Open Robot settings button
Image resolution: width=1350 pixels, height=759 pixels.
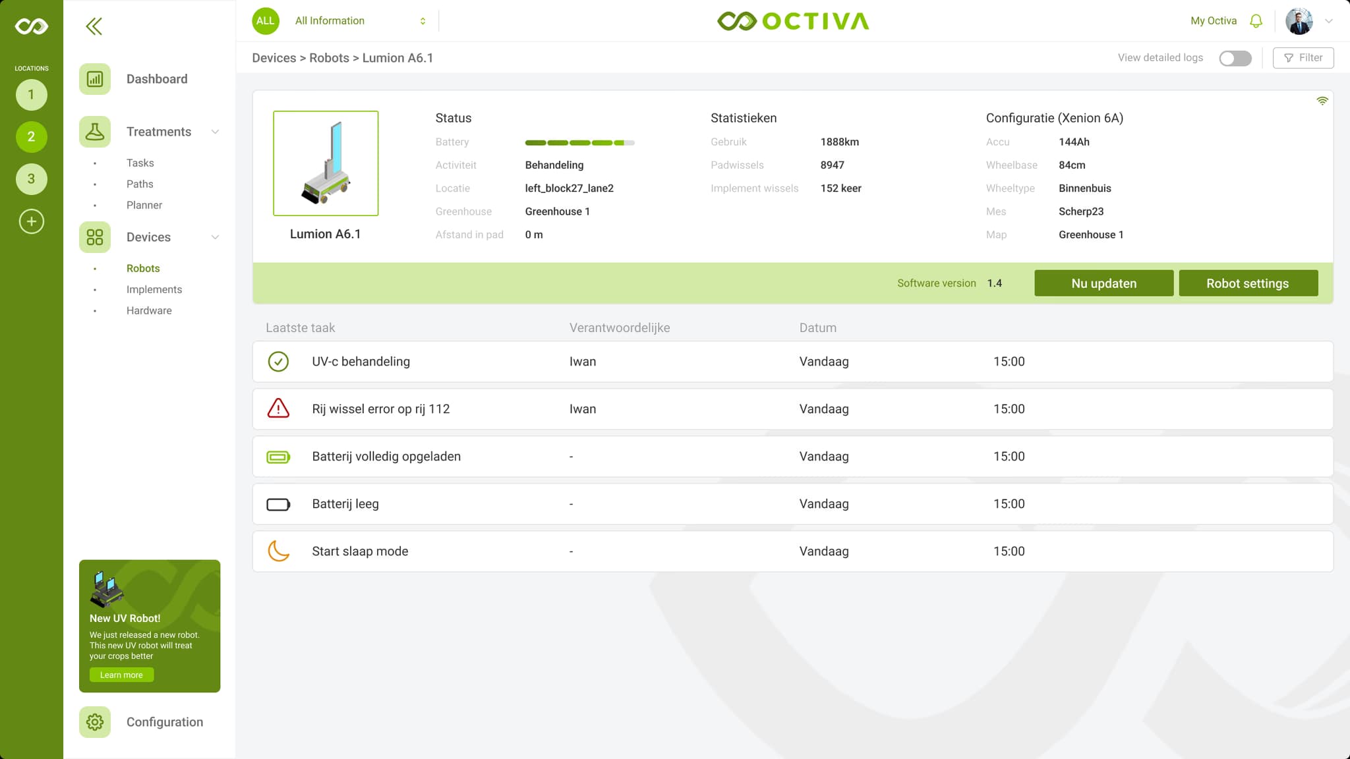[1248, 283]
